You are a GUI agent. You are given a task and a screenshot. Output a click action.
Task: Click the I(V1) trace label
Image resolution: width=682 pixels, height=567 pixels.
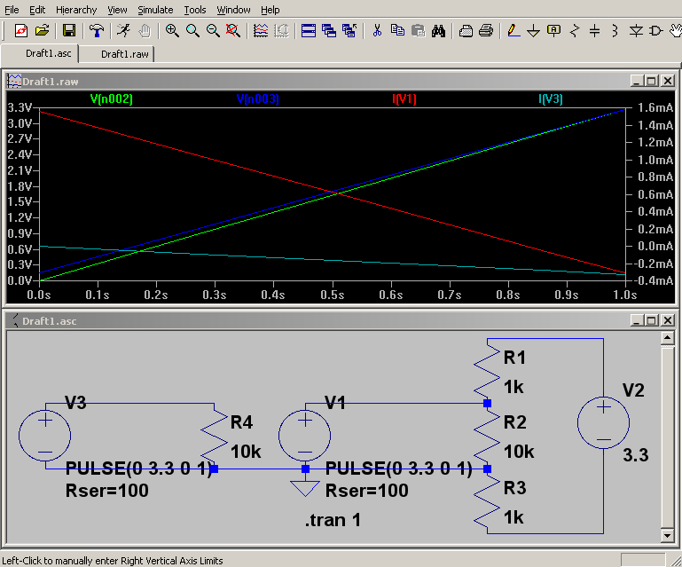[x=404, y=98]
